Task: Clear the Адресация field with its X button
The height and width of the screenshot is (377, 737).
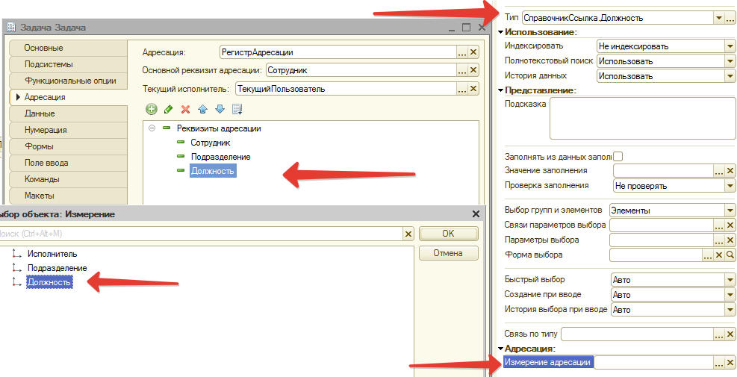Action: (x=473, y=52)
